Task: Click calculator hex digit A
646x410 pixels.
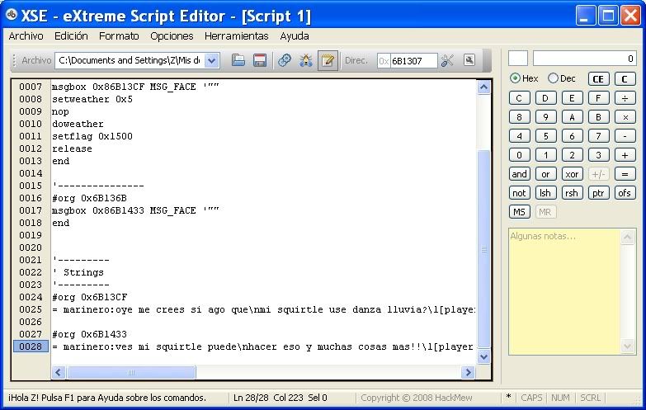Action: coord(572,117)
